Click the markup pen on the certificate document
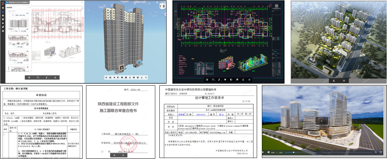This screenshot has width=387, height=159. click(x=114, y=155)
